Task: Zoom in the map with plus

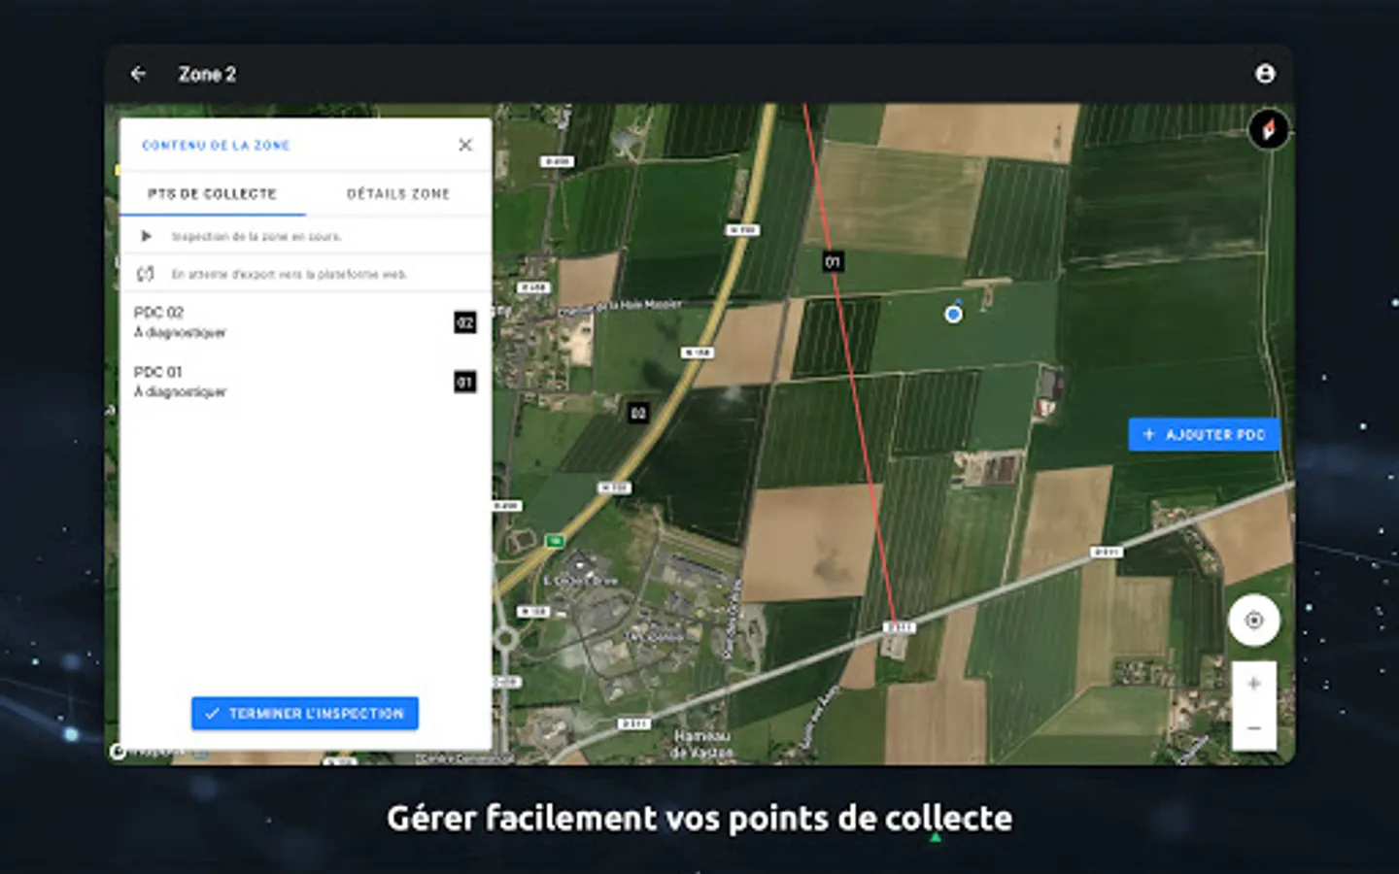Action: pos(1254,684)
